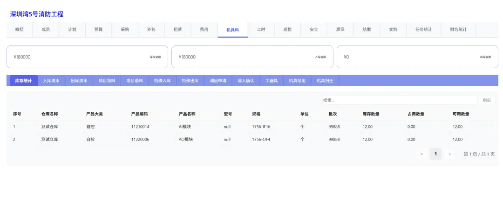This screenshot has height=205, width=503.
Task: Click the 产品大类 column header
Action: (95, 114)
